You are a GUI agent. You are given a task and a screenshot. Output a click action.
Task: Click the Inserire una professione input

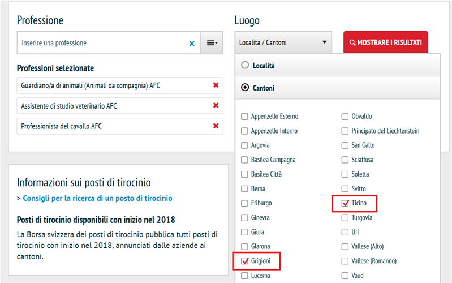(x=102, y=43)
